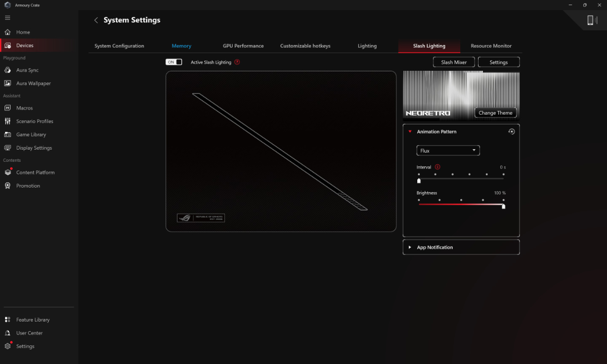Click the Content Platform label
The image size is (607, 364).
35,172
